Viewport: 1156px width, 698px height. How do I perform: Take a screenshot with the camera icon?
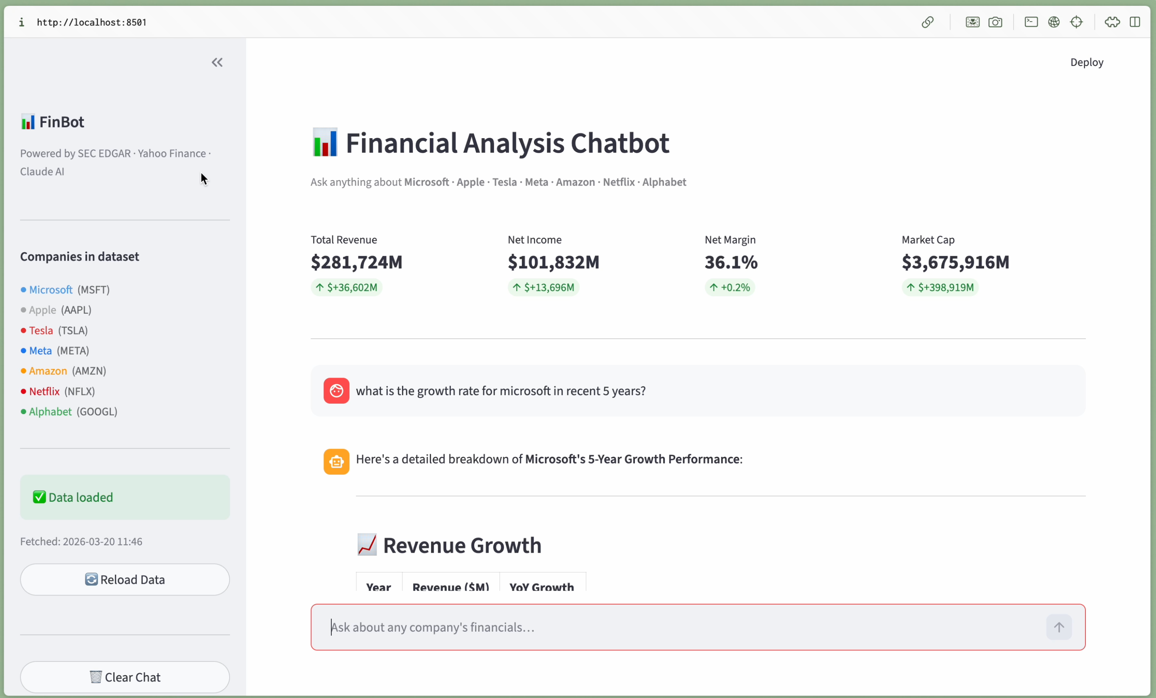995,22
